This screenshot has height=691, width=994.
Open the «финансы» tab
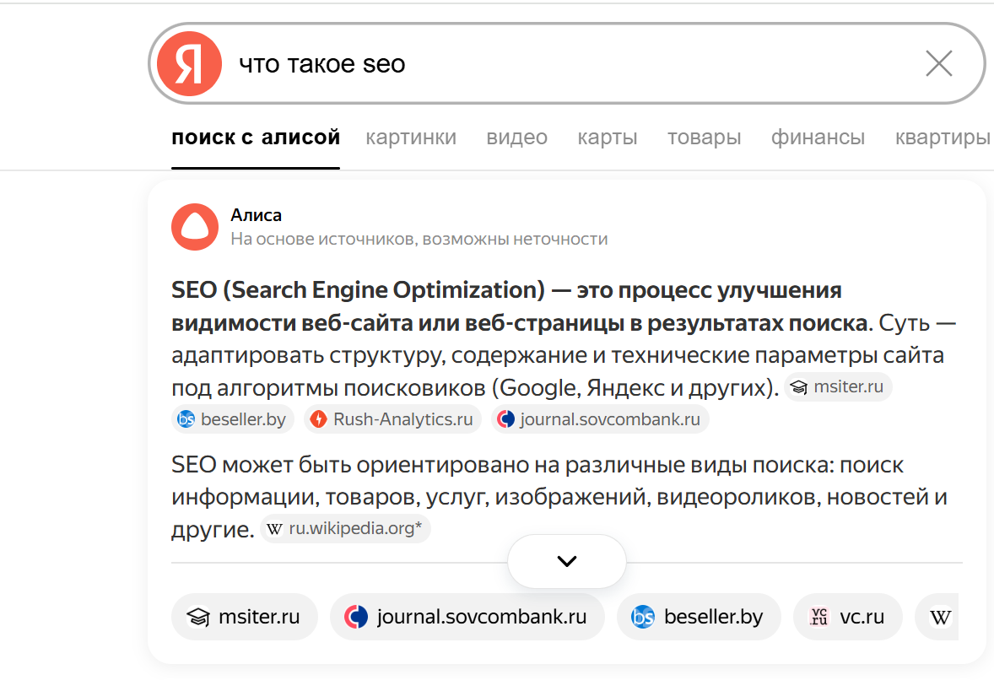(818, 138)
